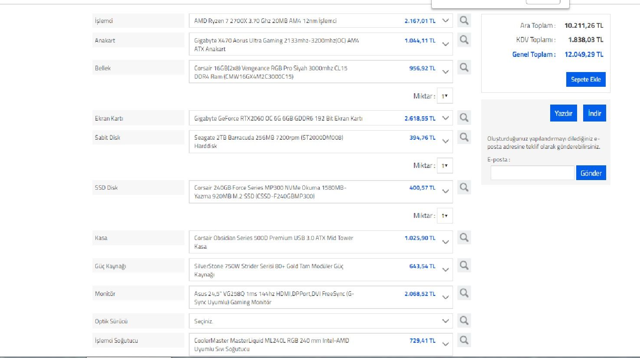Expand the AMD Ryzen 7 2700X processor dropdown
This screenshot has width=640, height=358.
click(x=321, y=21)
